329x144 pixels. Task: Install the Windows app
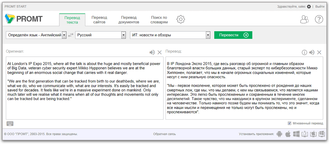coord(296,134)
